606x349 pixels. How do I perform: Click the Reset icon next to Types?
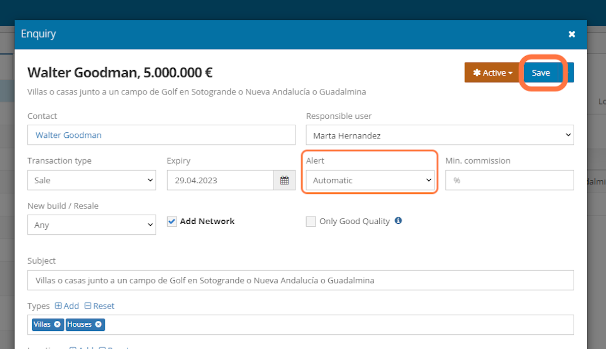[x=99, y=306]
